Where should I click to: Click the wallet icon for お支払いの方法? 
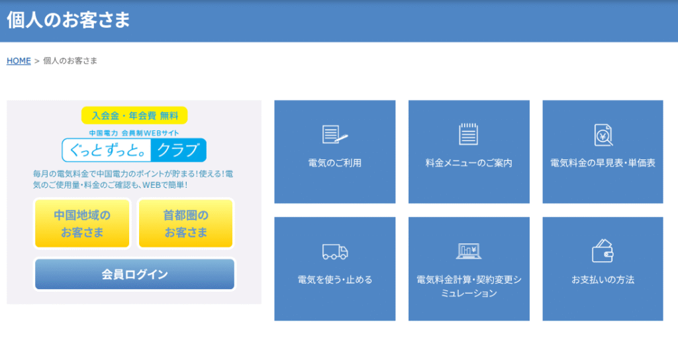click(603, 251)
